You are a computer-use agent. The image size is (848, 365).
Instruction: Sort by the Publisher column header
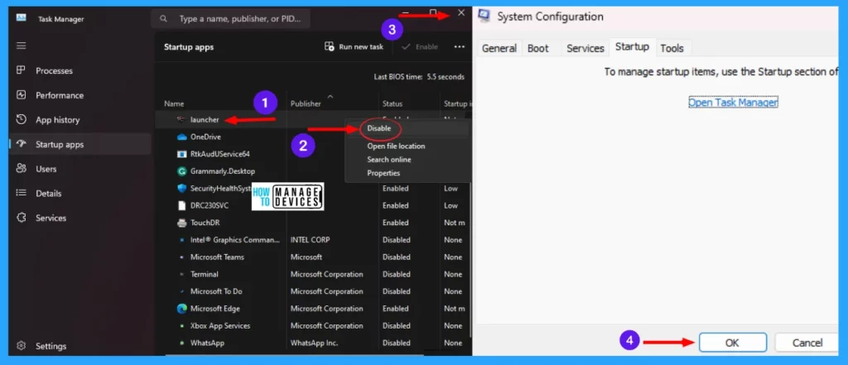pyautogui.click(x=306, y=103)
